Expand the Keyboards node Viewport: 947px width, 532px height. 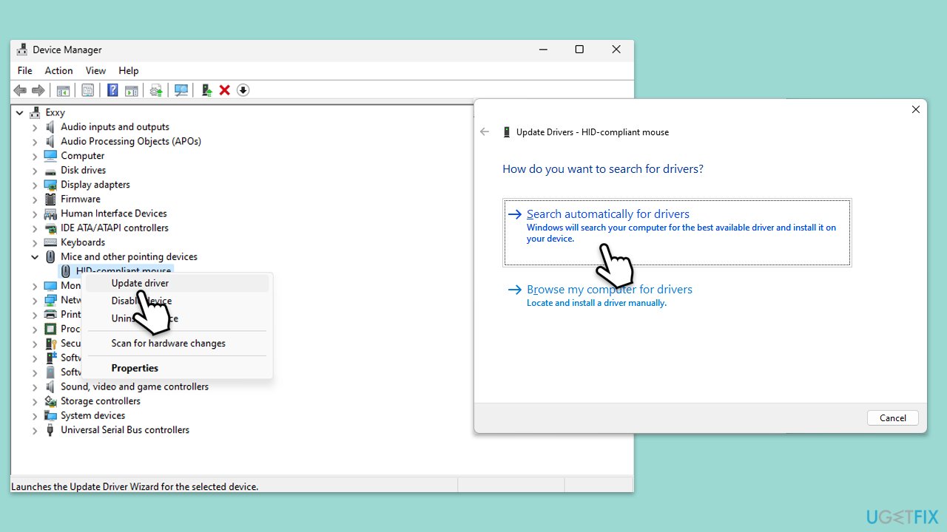coord(34,242)
